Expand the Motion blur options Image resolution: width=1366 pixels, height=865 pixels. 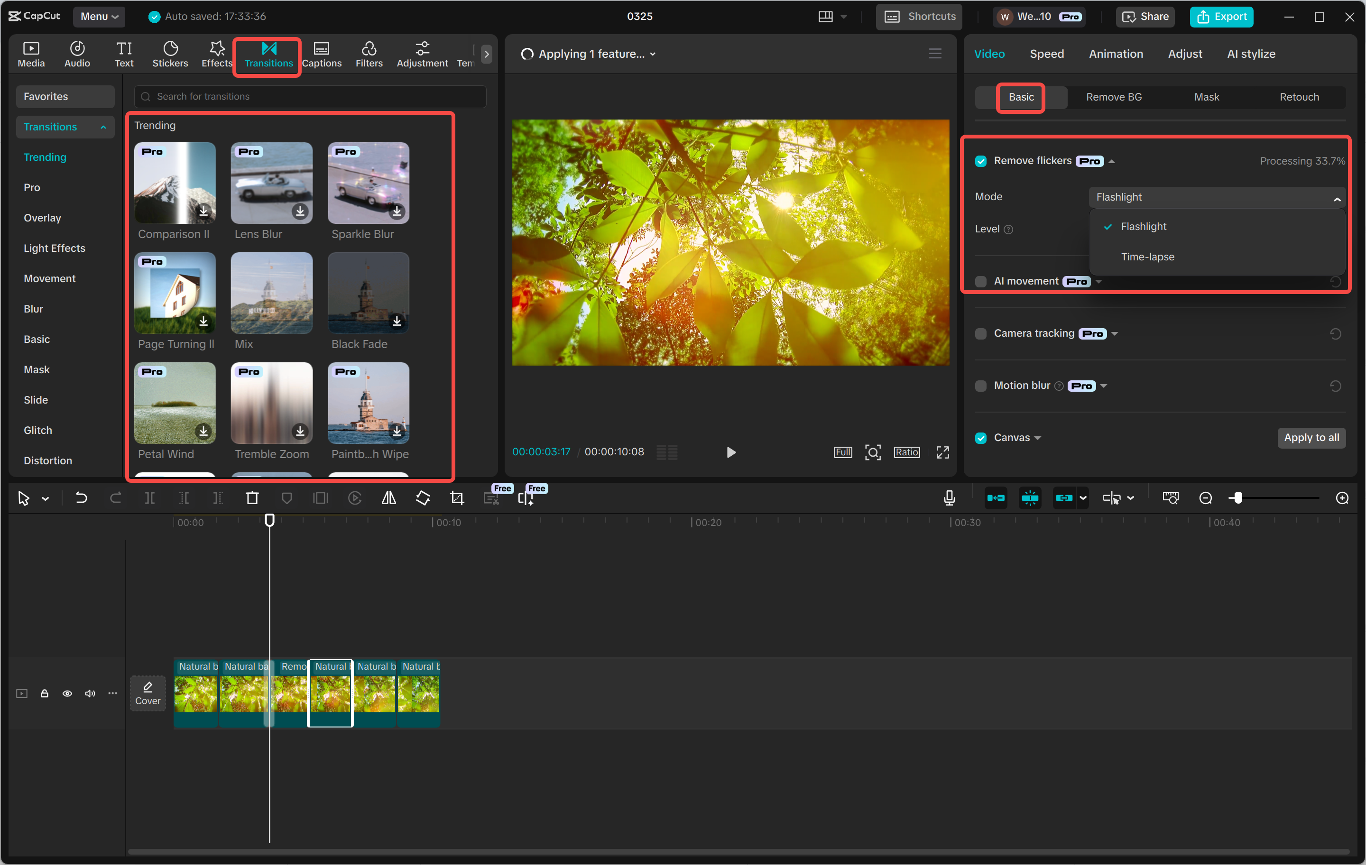[x=1103, y=386]
